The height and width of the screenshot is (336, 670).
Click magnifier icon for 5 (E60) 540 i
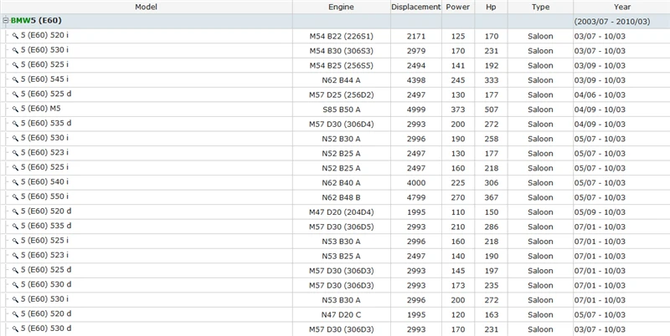pyautogui.click(x=15, y=182)
